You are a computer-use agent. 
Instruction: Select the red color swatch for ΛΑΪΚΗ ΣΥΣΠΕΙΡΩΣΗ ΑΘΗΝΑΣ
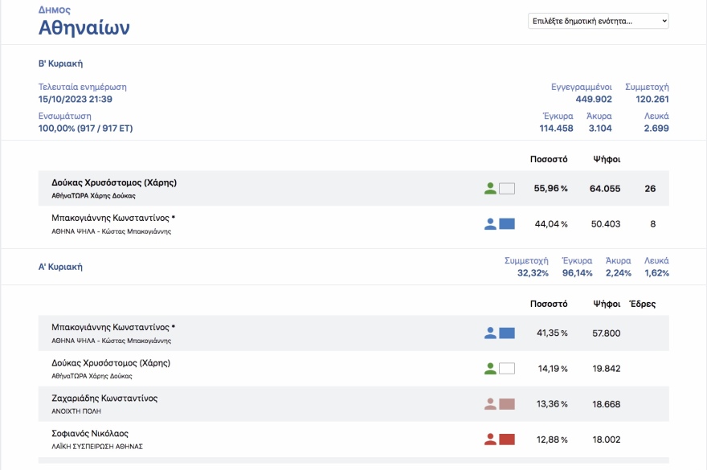[507, 439]
